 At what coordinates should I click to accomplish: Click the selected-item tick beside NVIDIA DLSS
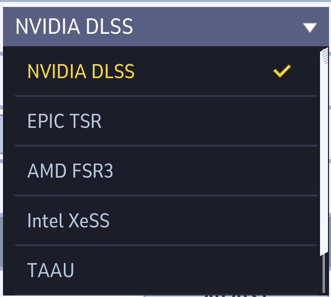coord(282,72)
